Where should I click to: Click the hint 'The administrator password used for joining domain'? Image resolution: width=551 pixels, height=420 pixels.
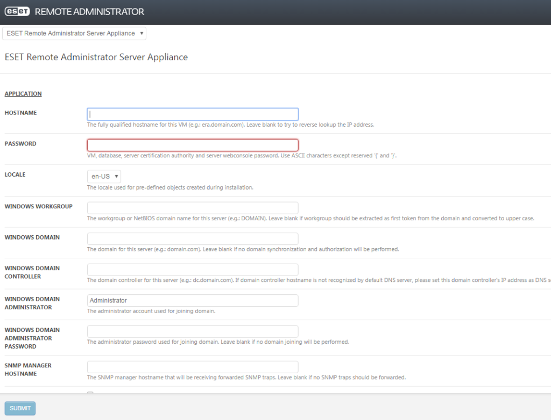pos(218,342)
